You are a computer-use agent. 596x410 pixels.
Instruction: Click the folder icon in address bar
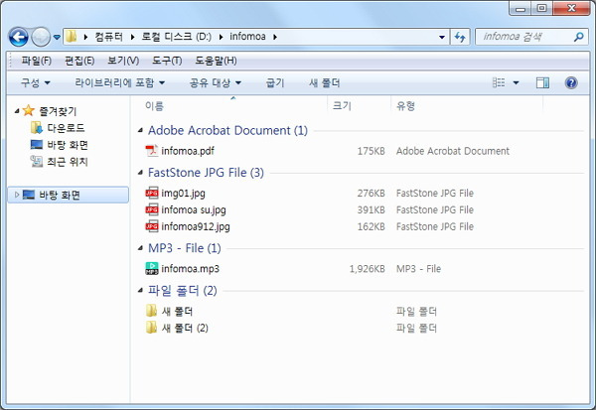pos(72,37)
